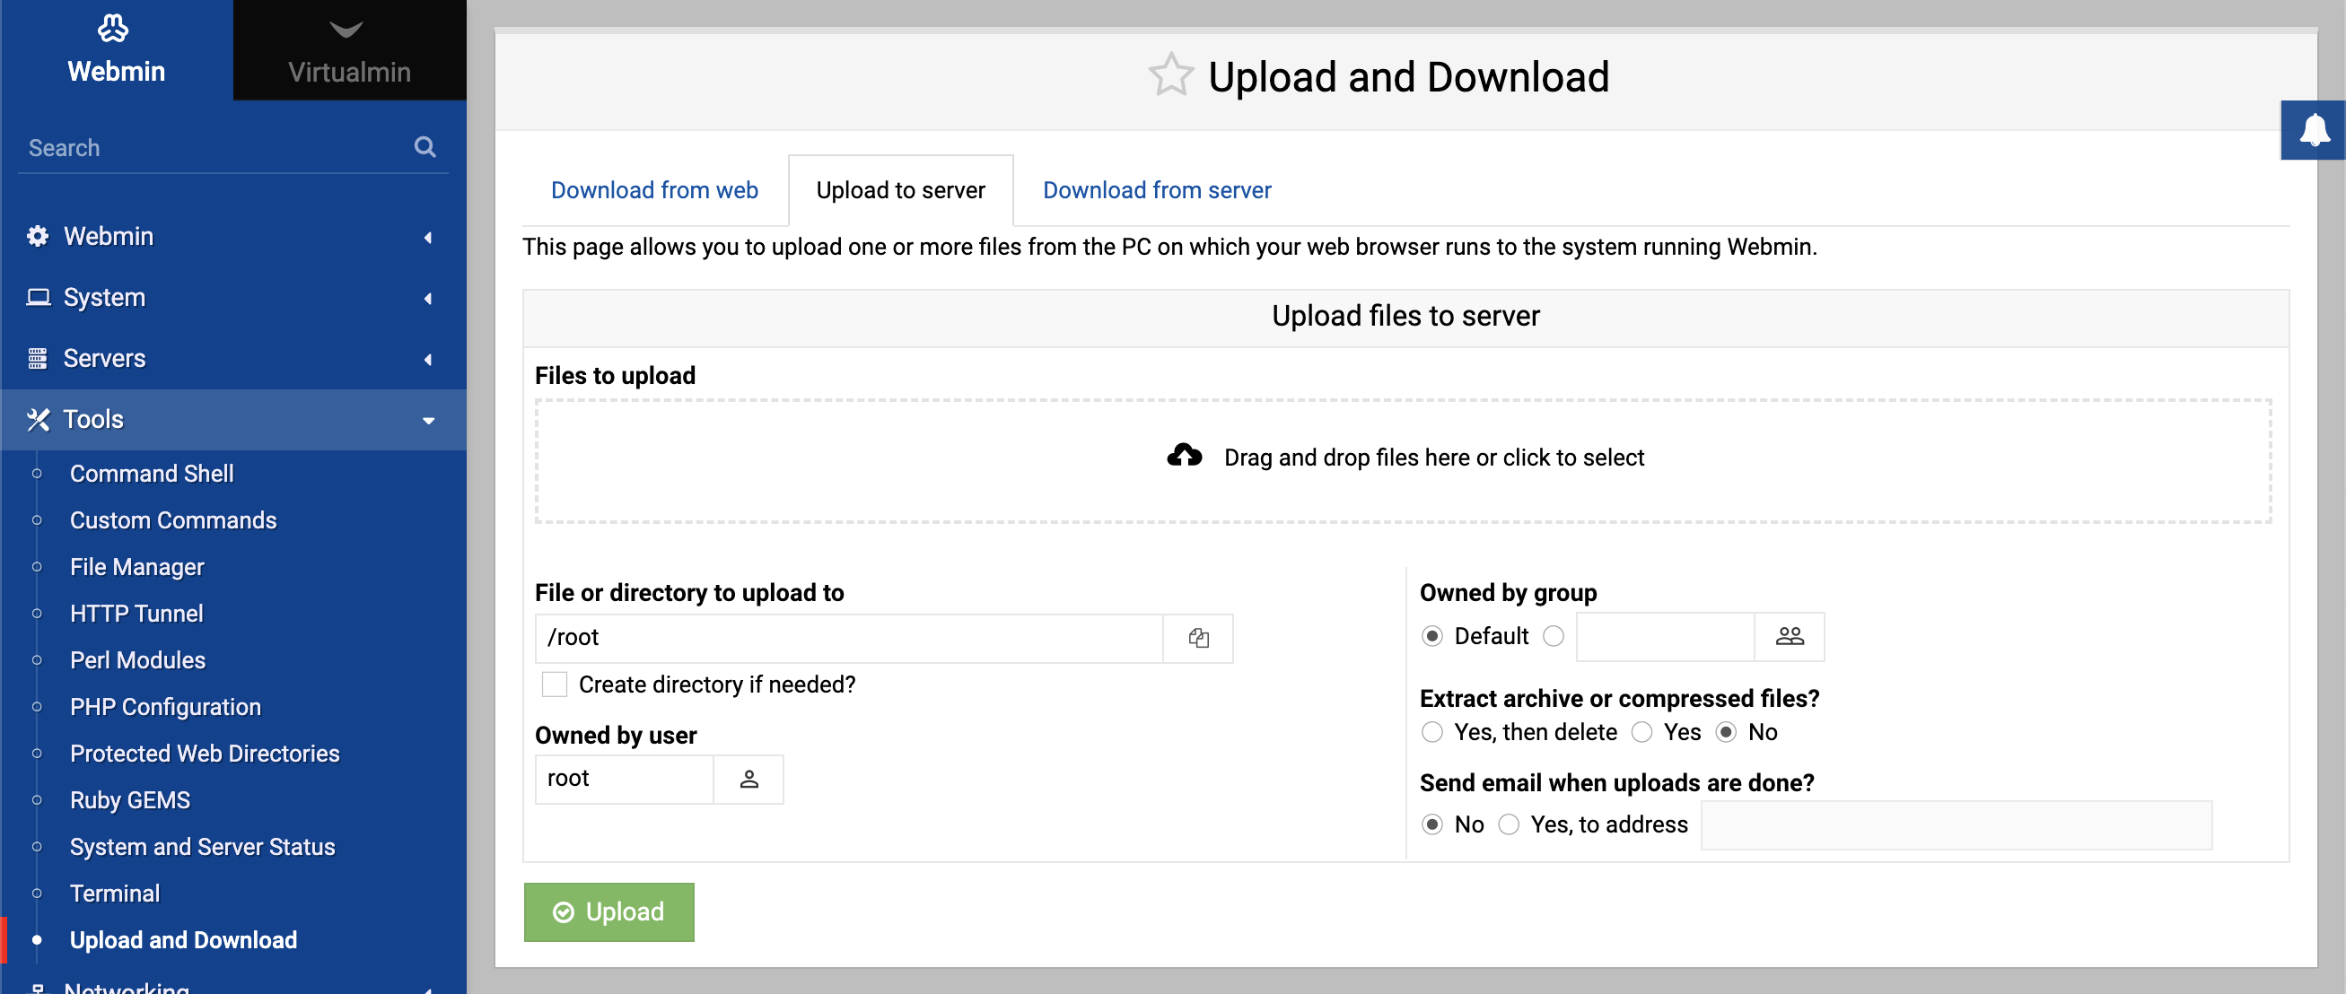Choose No for extract archive
Screen dimensions: 2346x994
tap(1725, 731)
